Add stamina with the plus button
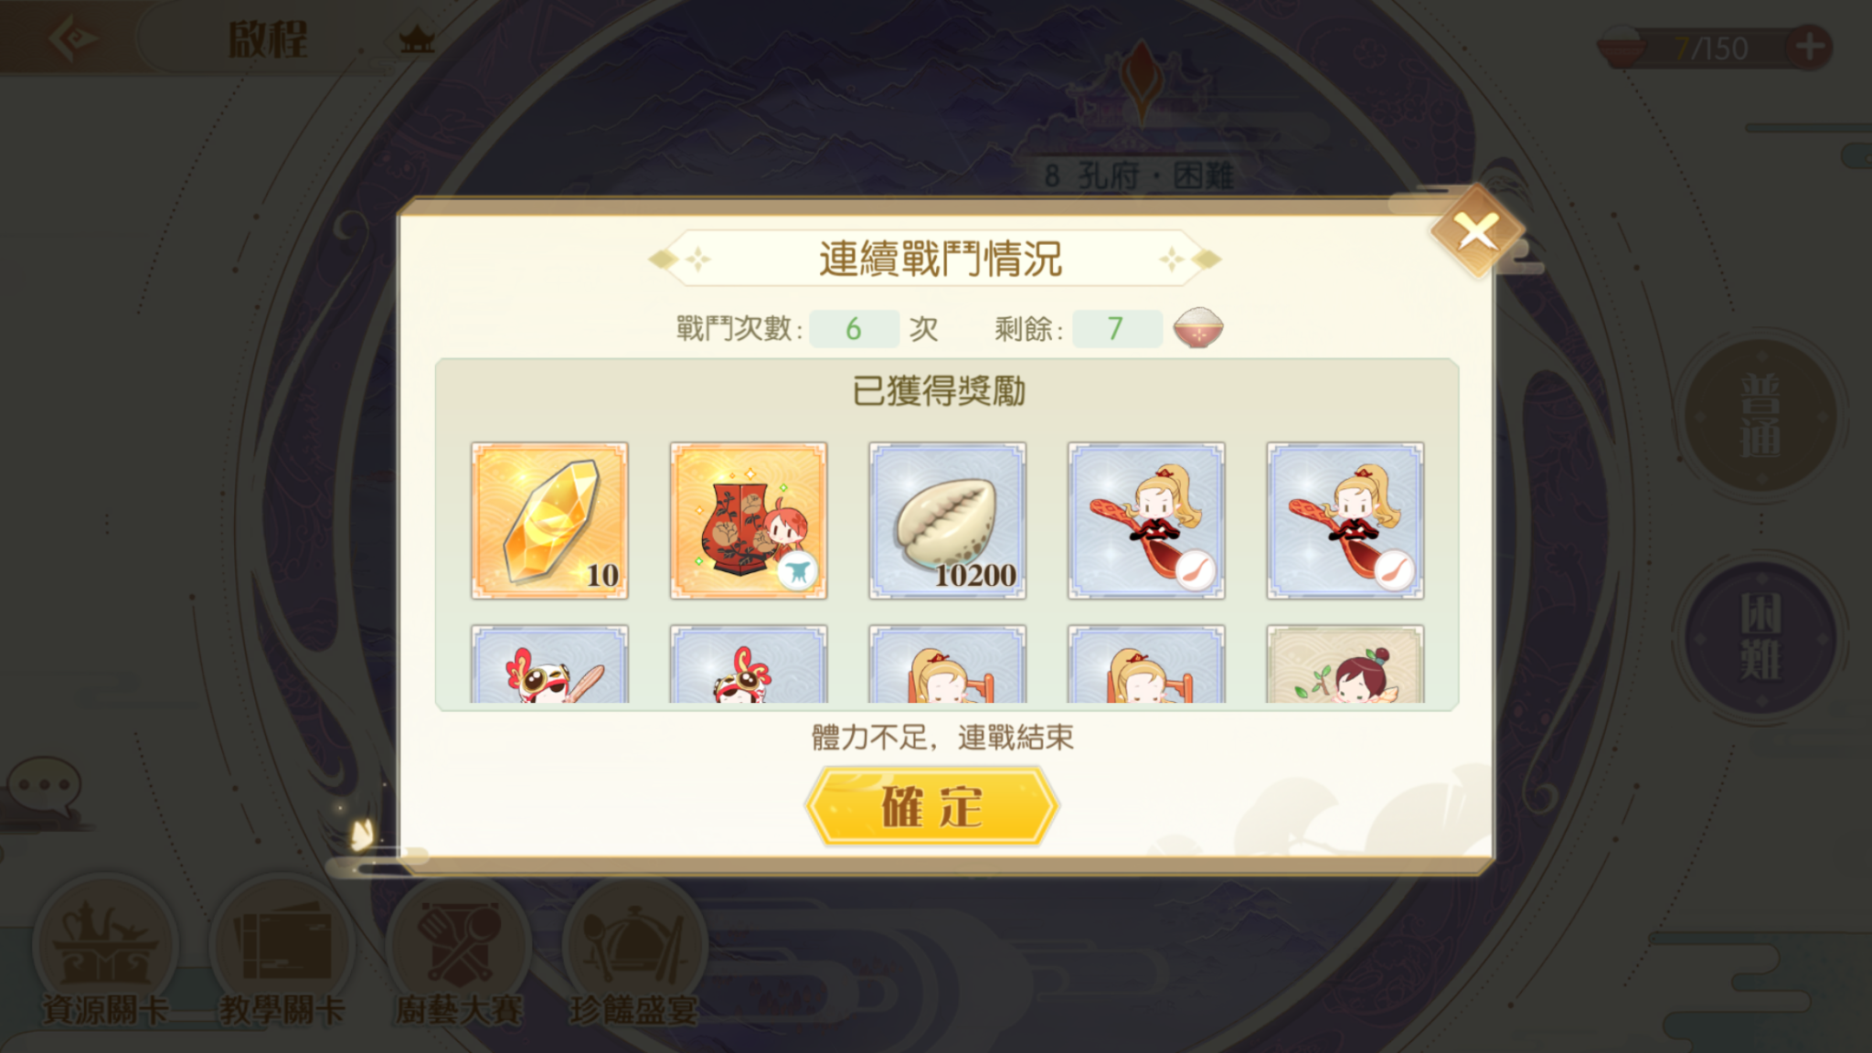Screen dimensions: 1872x1053 point(1809,48)
